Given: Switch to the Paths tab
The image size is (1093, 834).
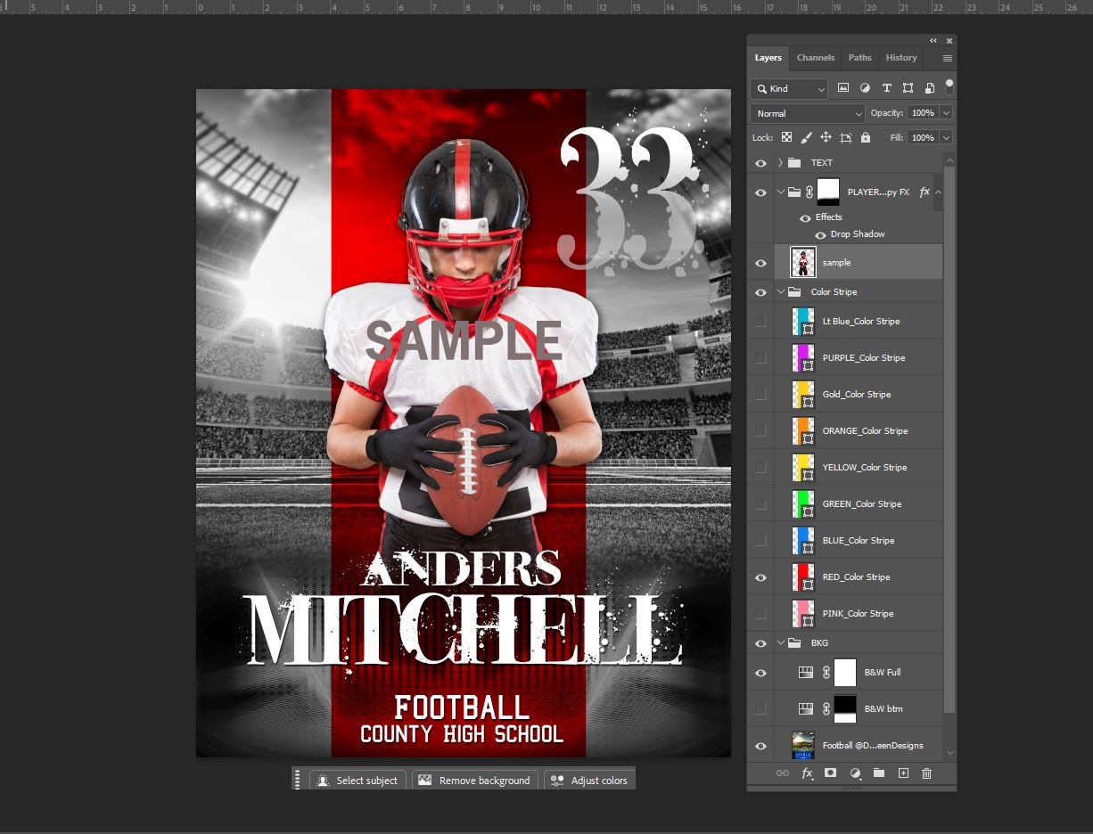Looking at the screenshot, I should tap(860, 58).
